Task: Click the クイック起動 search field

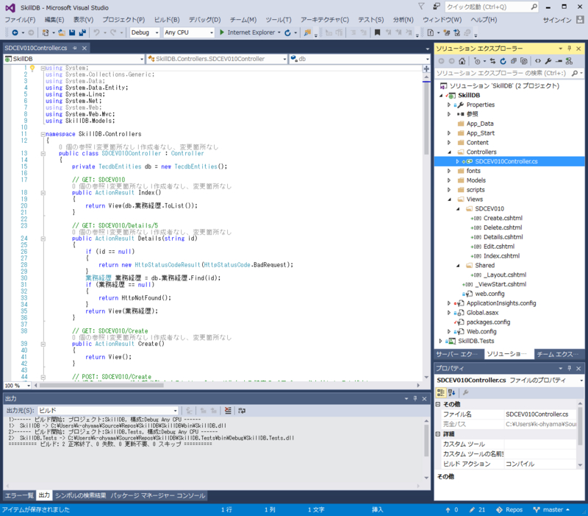Action: pyautogui.click(x=492, y=7)
